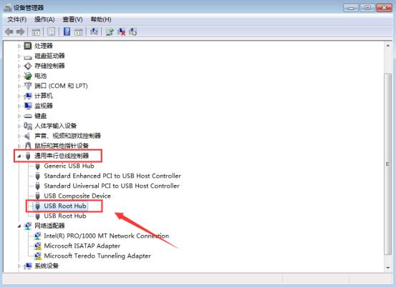Click the 人体学输入设备 icon
This screenshot has width=396, height=287.
[x=28, y=126]
